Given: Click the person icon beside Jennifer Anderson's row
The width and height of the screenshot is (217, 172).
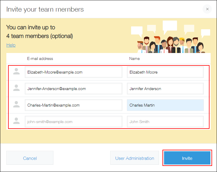Looking at the screenshot, I should point(17,88).
